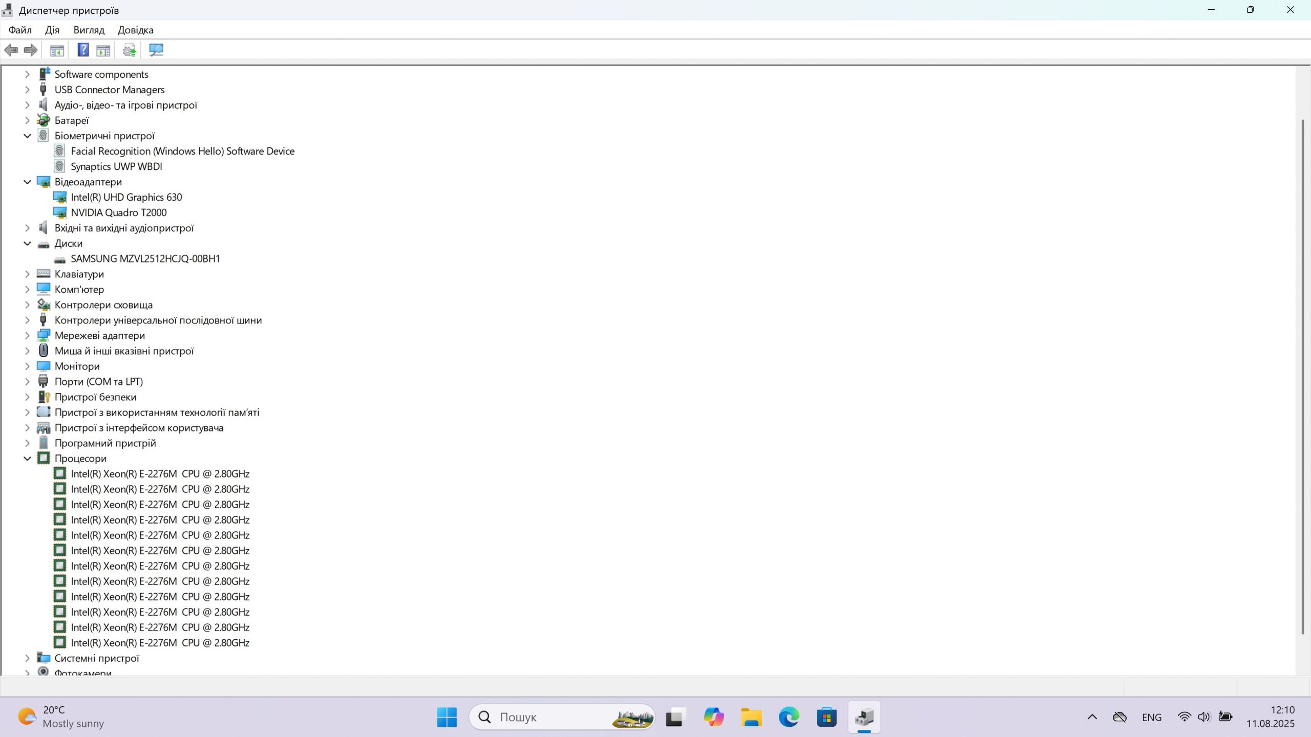
Task: Click the SAMSUNG disk drive icon
Action: pos(60,259)
